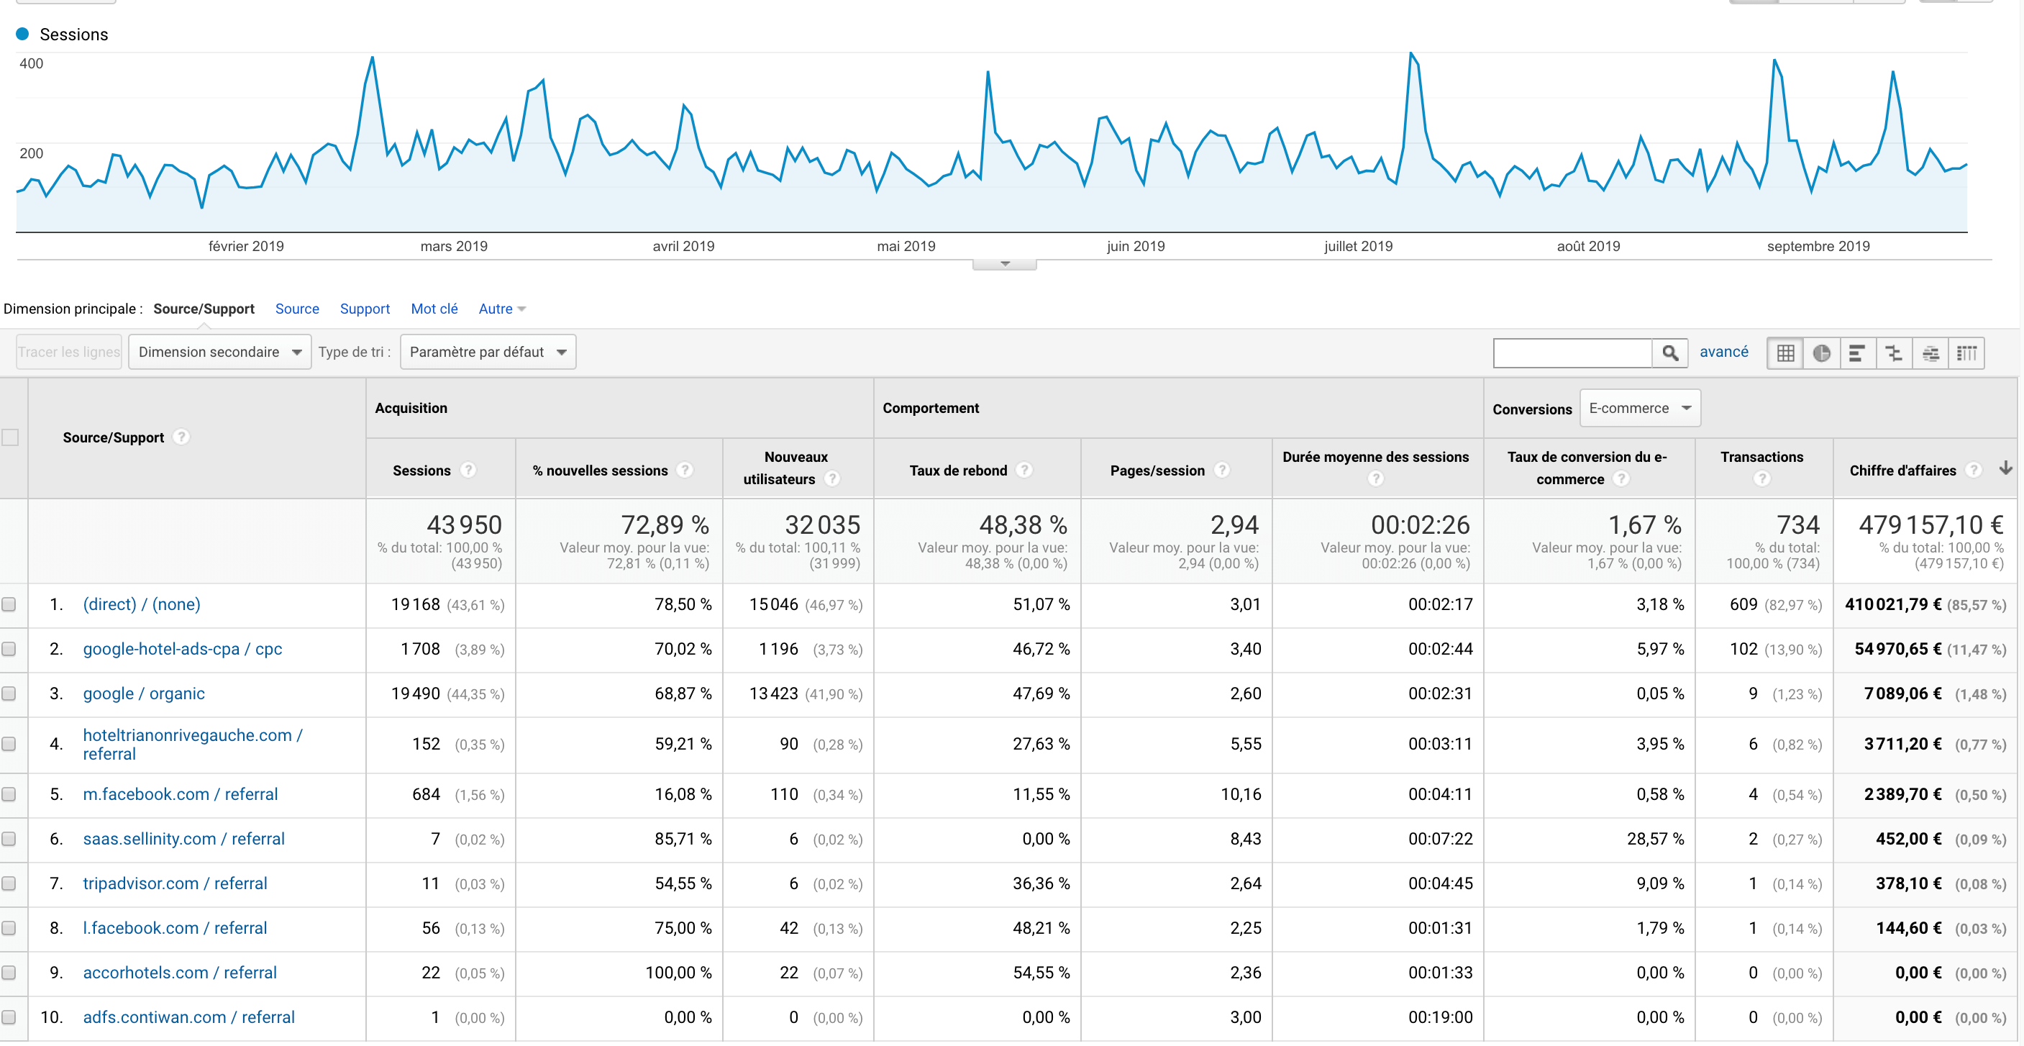Select the Mot clé primary dimension
Image resolution: width=2024 pixels, height=1046 pixels.
(434, 309)
